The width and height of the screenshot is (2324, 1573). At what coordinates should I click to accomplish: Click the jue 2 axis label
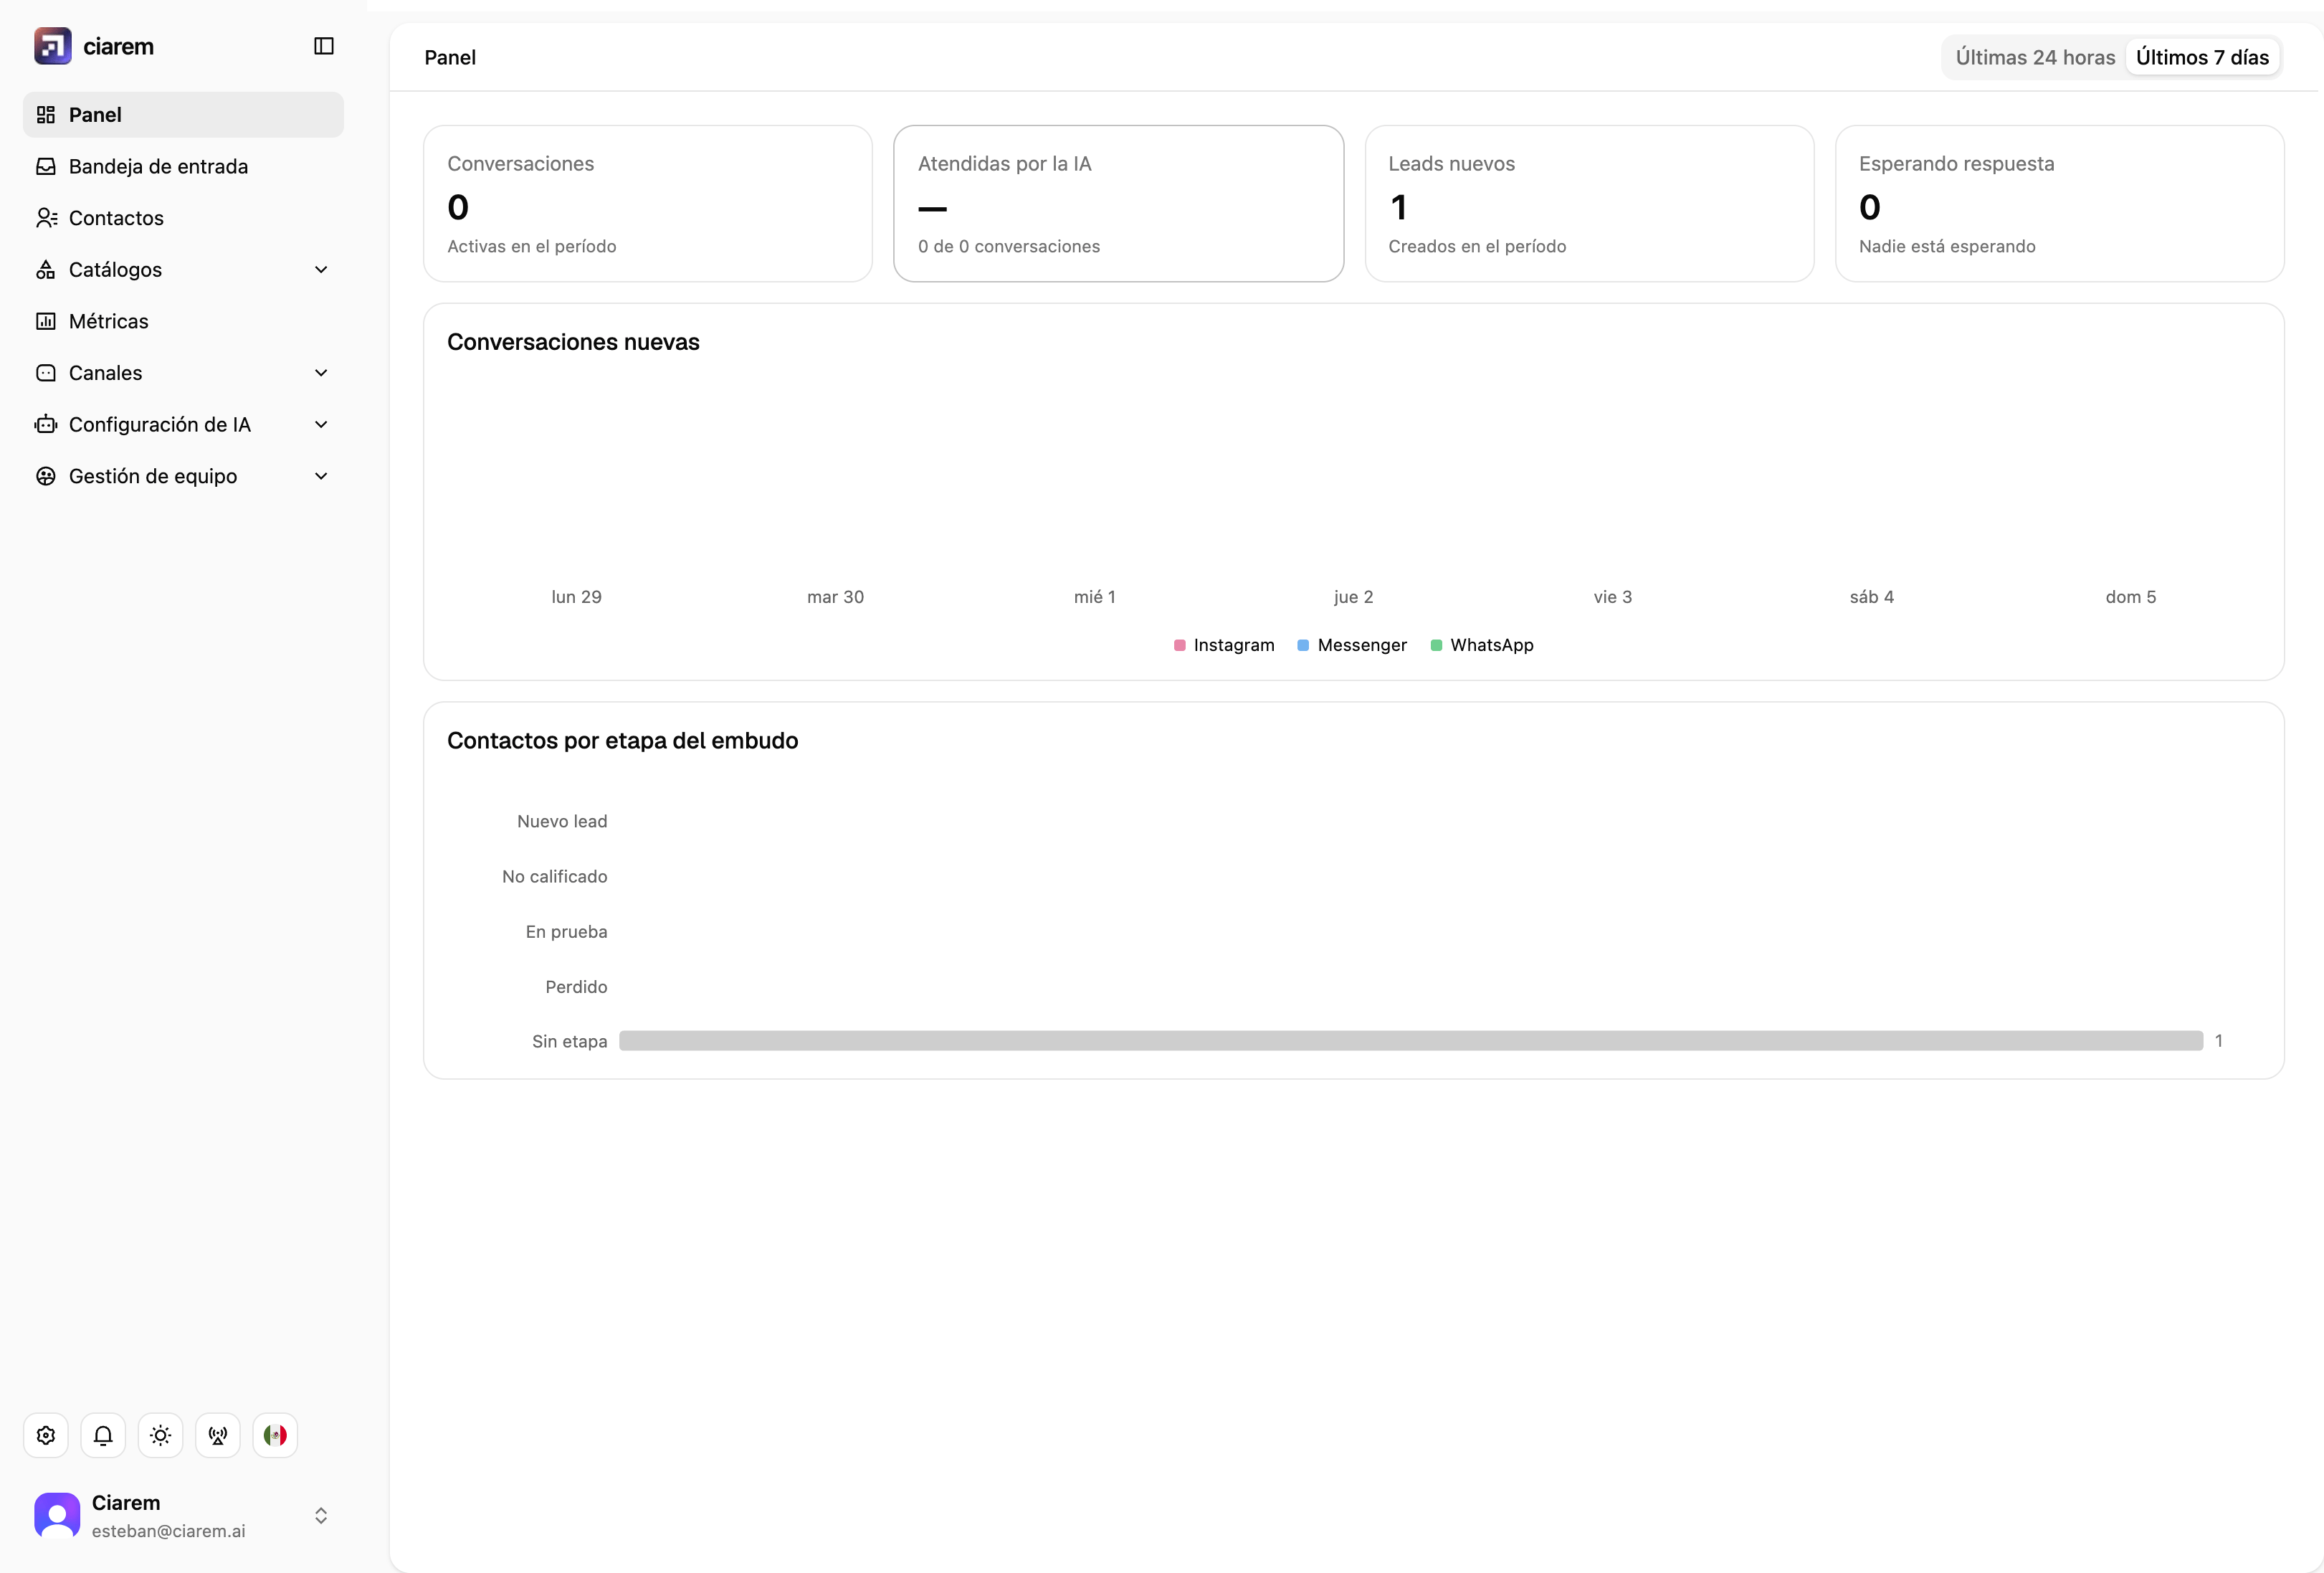[x=1354, y=597]
